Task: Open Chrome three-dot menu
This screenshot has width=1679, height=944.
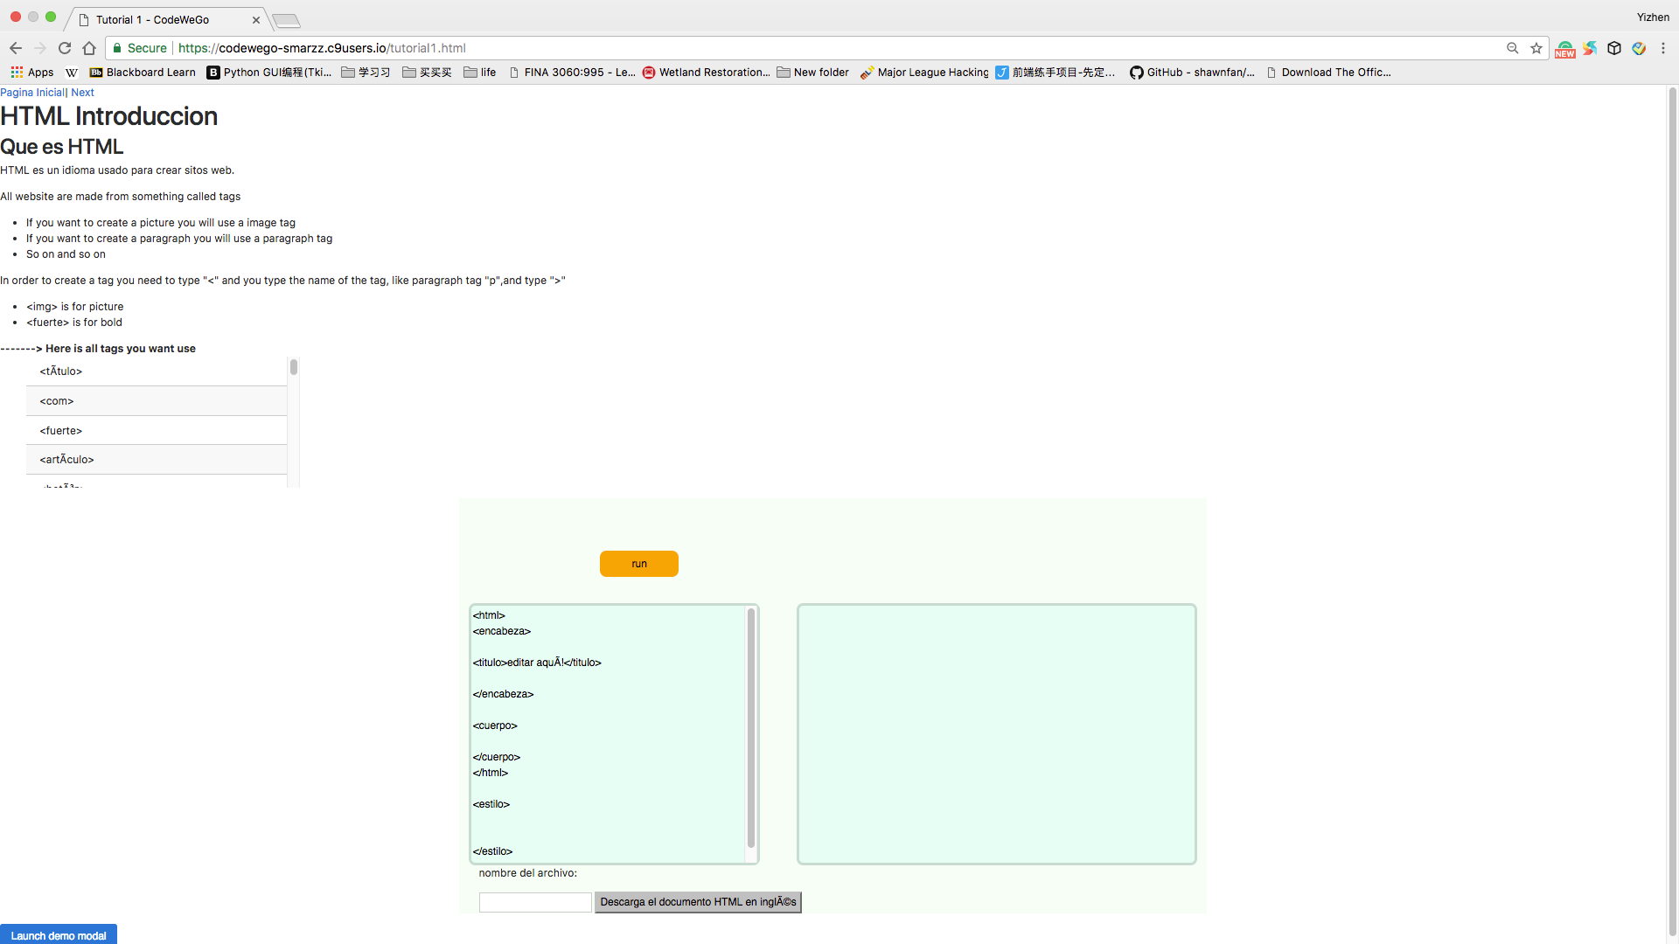Action: tap(1663, 48)
